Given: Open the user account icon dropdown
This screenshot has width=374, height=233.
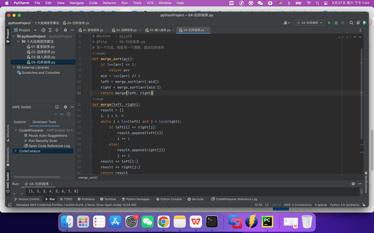Looking at the screenshot, I should pos(287,23).
